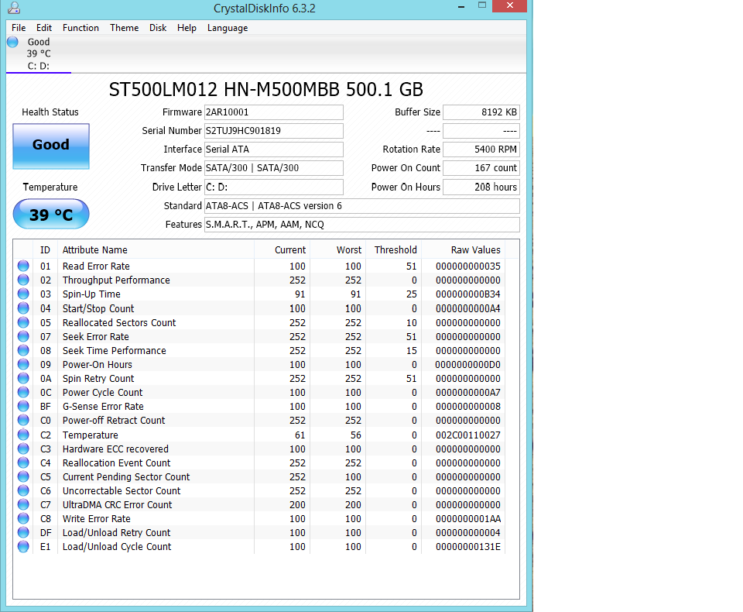Select the Write Error Rate attribute name
743x612 pixels.
click(97, 519)
